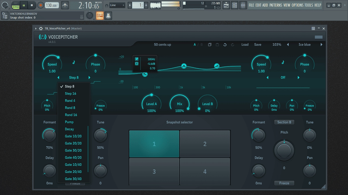348x195 pixels.
Task: Select the high-shelf EQ node
Action: 217,66
